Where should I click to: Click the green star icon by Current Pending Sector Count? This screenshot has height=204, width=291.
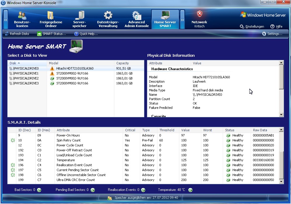(x=13, y=170)
